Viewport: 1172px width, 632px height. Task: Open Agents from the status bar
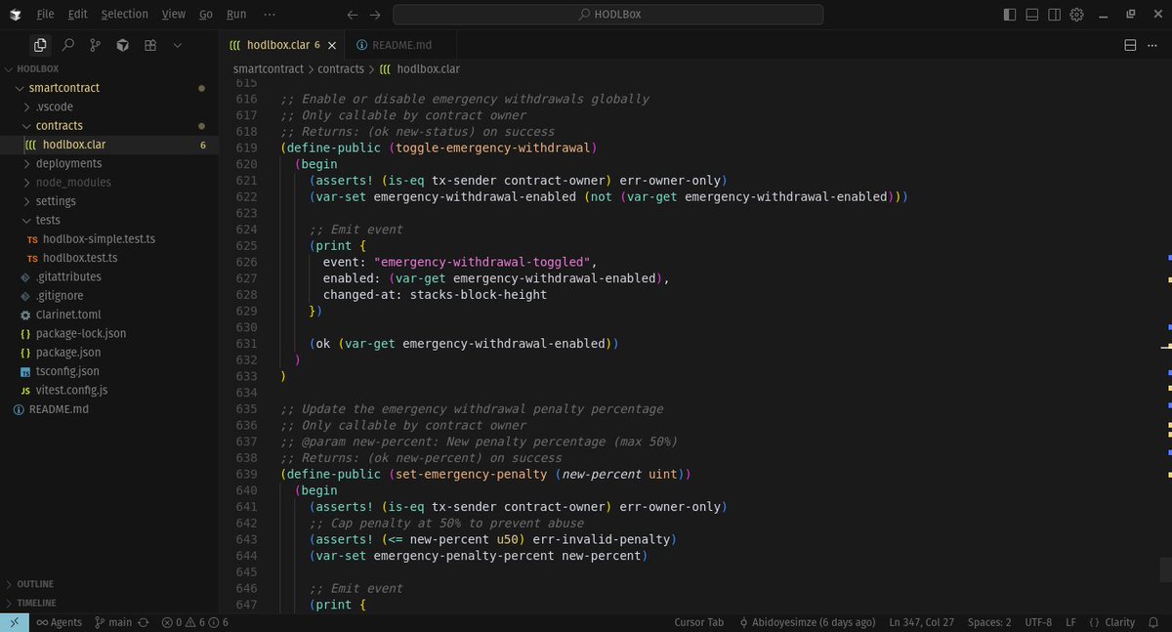[x=60, y=622]
